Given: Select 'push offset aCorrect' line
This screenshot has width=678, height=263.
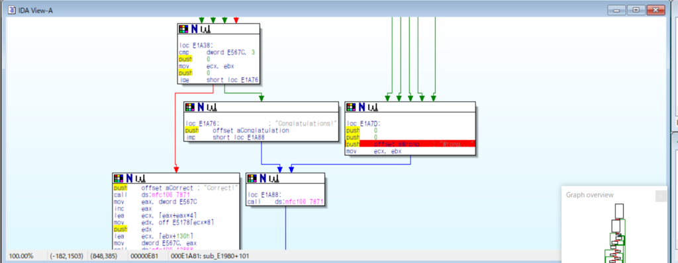Looking at the screenshot, I should click(175, 188).
